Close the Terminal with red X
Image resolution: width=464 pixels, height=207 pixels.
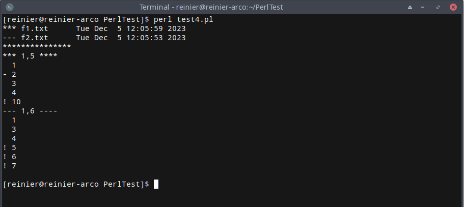pos(452,7)
